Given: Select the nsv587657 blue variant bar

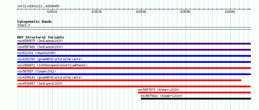Looking at the screenshot, I should point(134,74).
